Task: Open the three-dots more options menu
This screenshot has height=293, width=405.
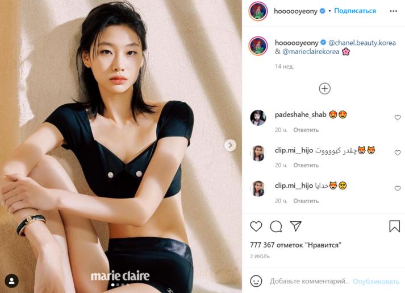Action: coord(394,11)
